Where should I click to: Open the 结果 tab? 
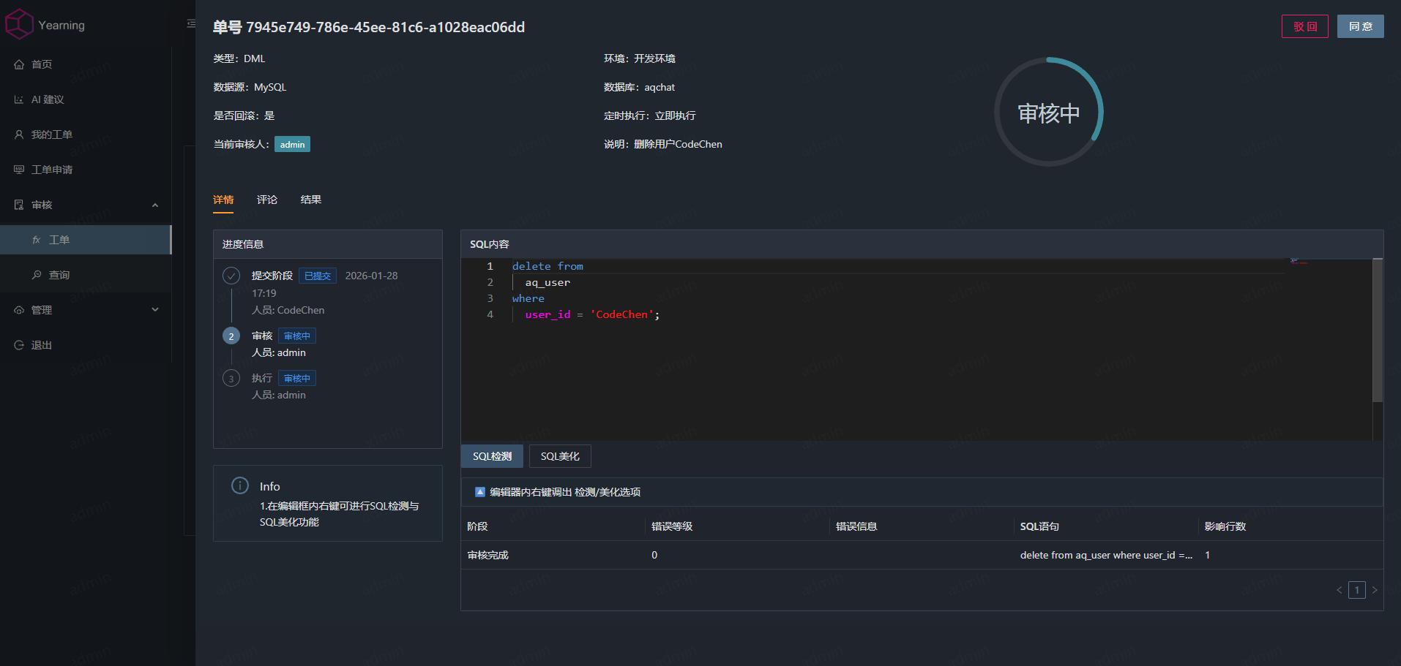coord(311,200)
